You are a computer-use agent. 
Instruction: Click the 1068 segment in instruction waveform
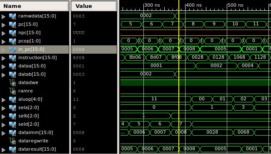click(239, 57)
